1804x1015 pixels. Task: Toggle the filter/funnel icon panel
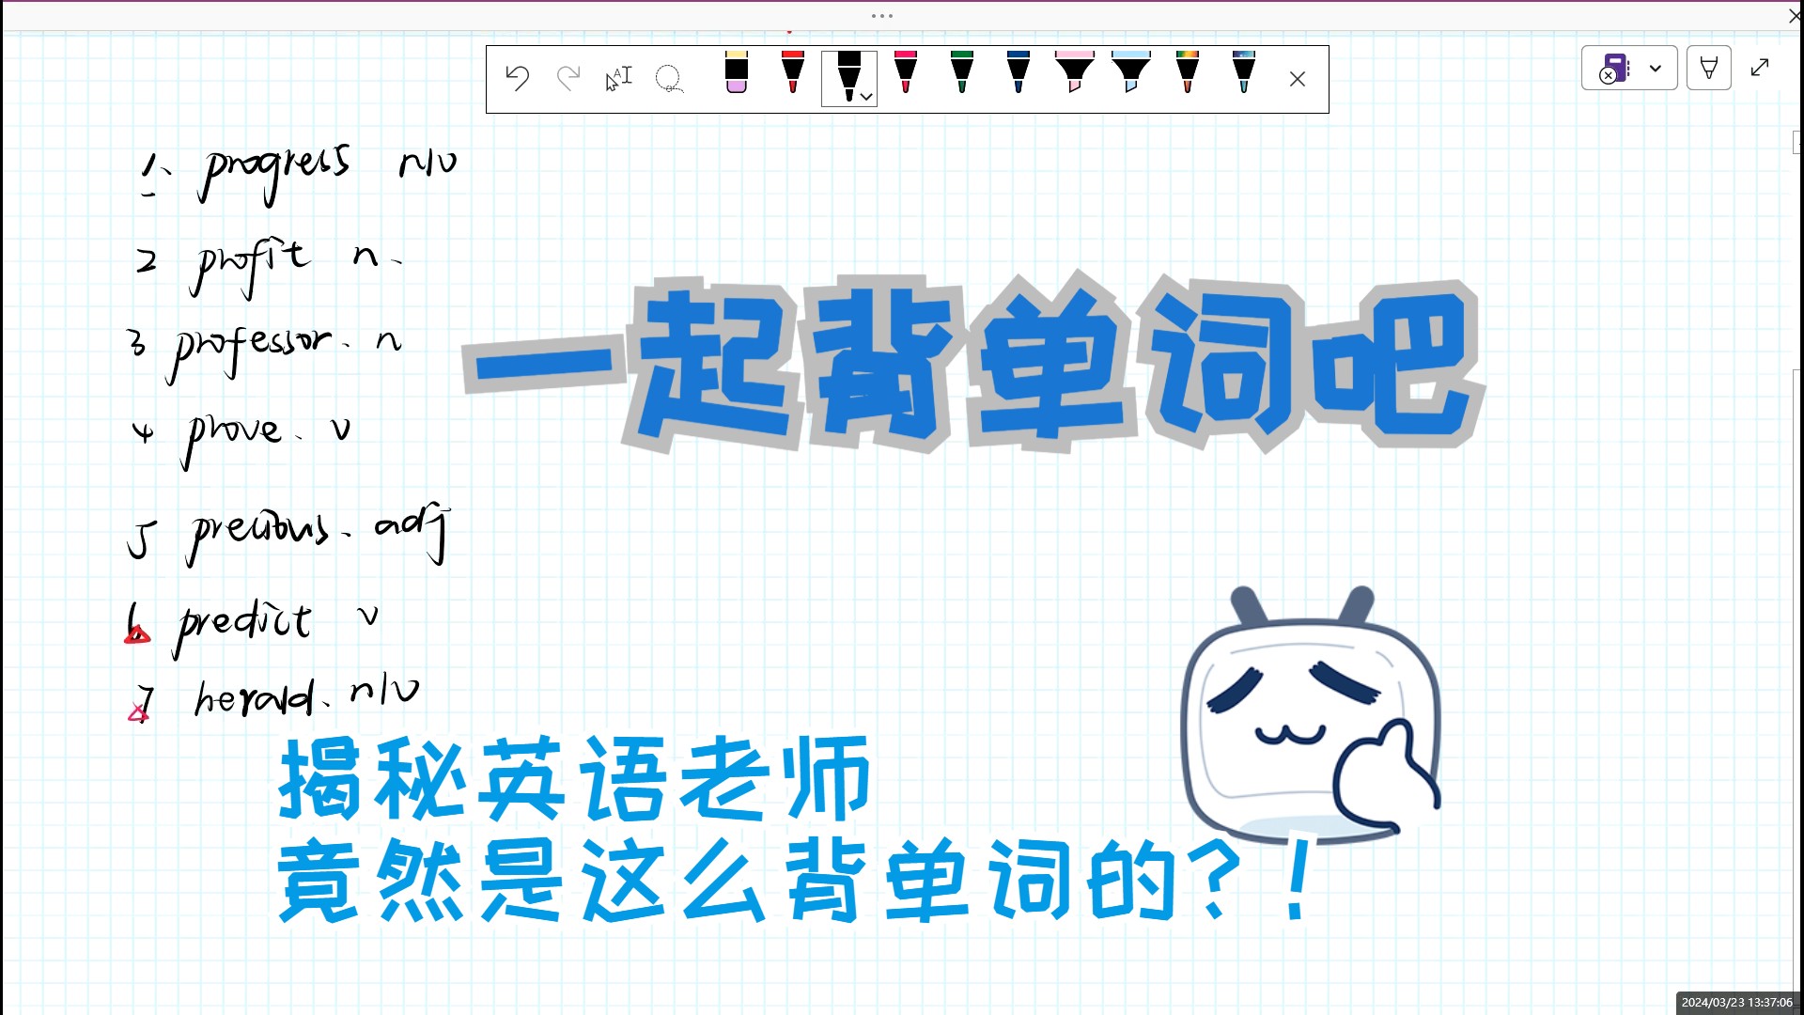pyautogui.click(x=1707, y=69)
